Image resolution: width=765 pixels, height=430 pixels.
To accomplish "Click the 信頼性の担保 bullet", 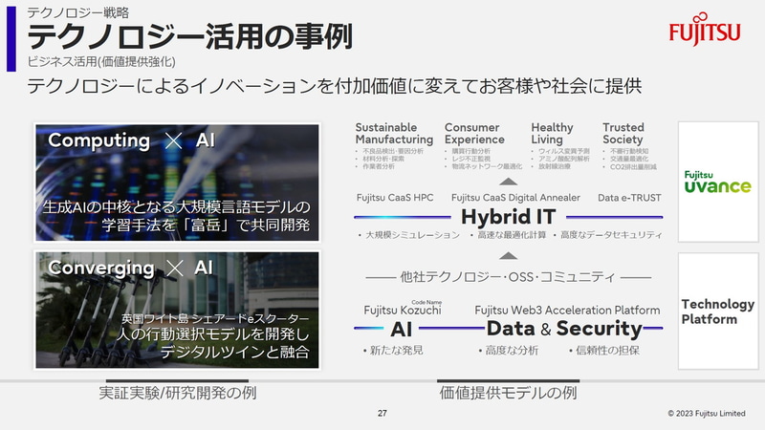I will click(604, 350).
